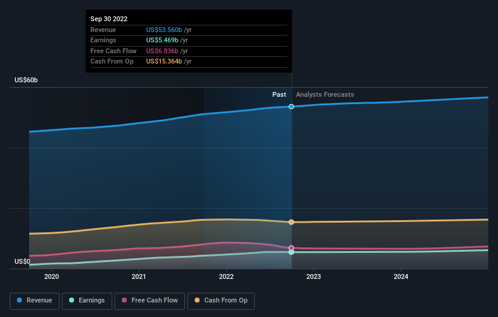
Task: Click the Revenue data point marker on chart
Action: tap(291, 106)
